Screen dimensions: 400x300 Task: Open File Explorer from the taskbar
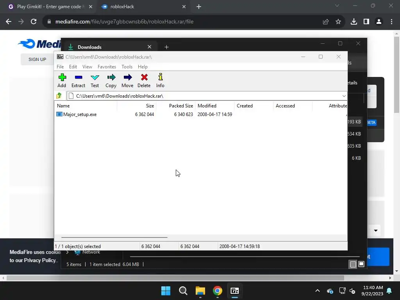pyautogui.click(x=200, y=291)
